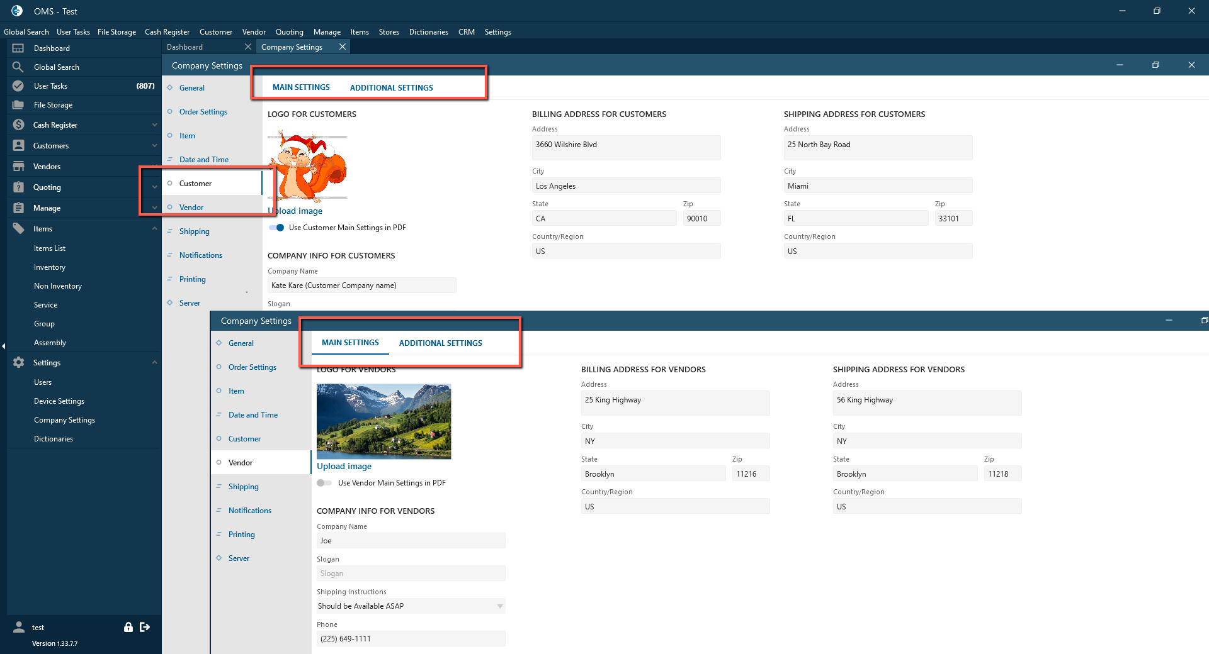Click the customer billing address 3660 Wilshire Blvd
The width and height of the screenshot is (1209, 654).
point(627,148)
